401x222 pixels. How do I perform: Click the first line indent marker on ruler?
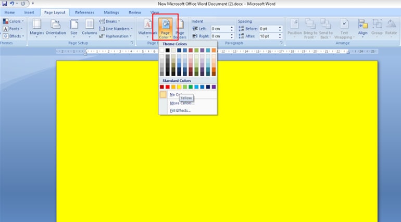coord(85,50)
